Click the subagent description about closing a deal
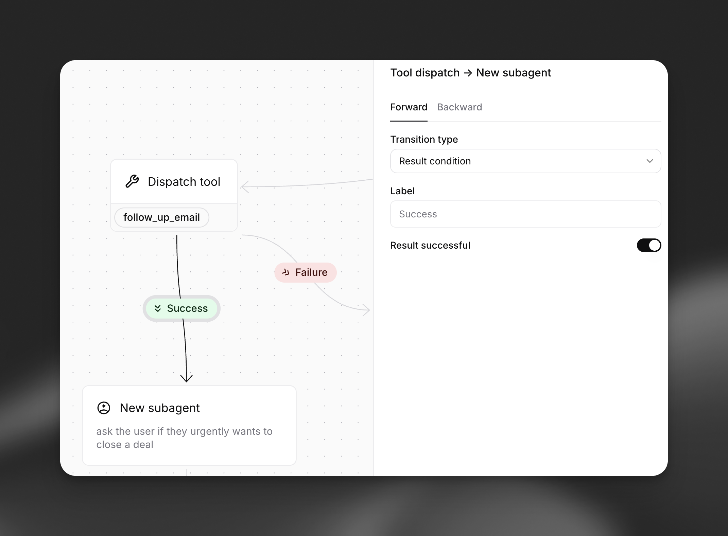The image size is (728, 536). (x=184, y=437)
